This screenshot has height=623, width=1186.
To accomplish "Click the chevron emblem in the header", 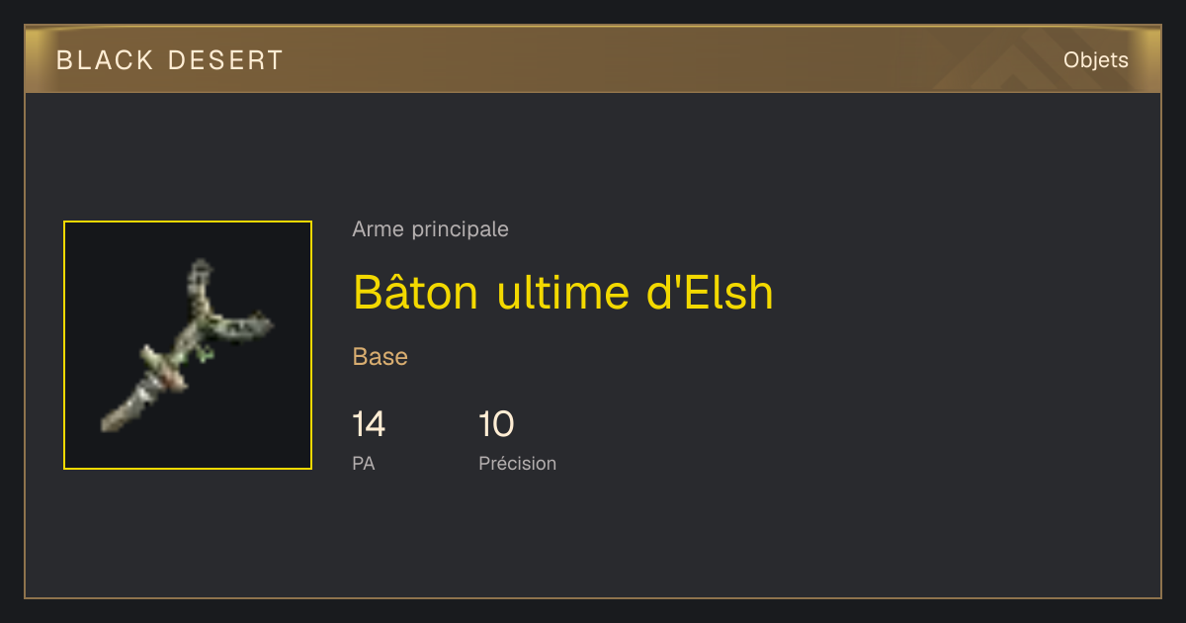I will click(1018, 61).
